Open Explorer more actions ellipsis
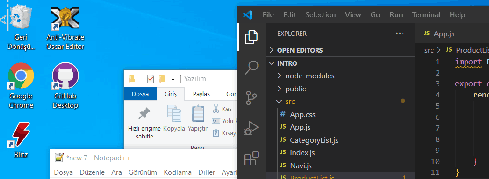Screen dimensions: 489x179 [400, 33]
